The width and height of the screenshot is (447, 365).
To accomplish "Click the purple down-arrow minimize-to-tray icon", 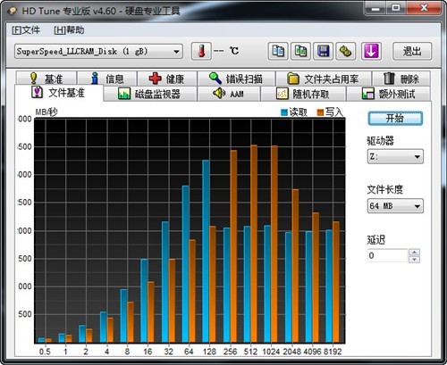I will coord(371,51).
